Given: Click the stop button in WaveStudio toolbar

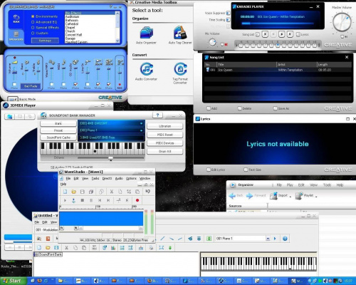Looking at the screenshot, I should 83,200.
